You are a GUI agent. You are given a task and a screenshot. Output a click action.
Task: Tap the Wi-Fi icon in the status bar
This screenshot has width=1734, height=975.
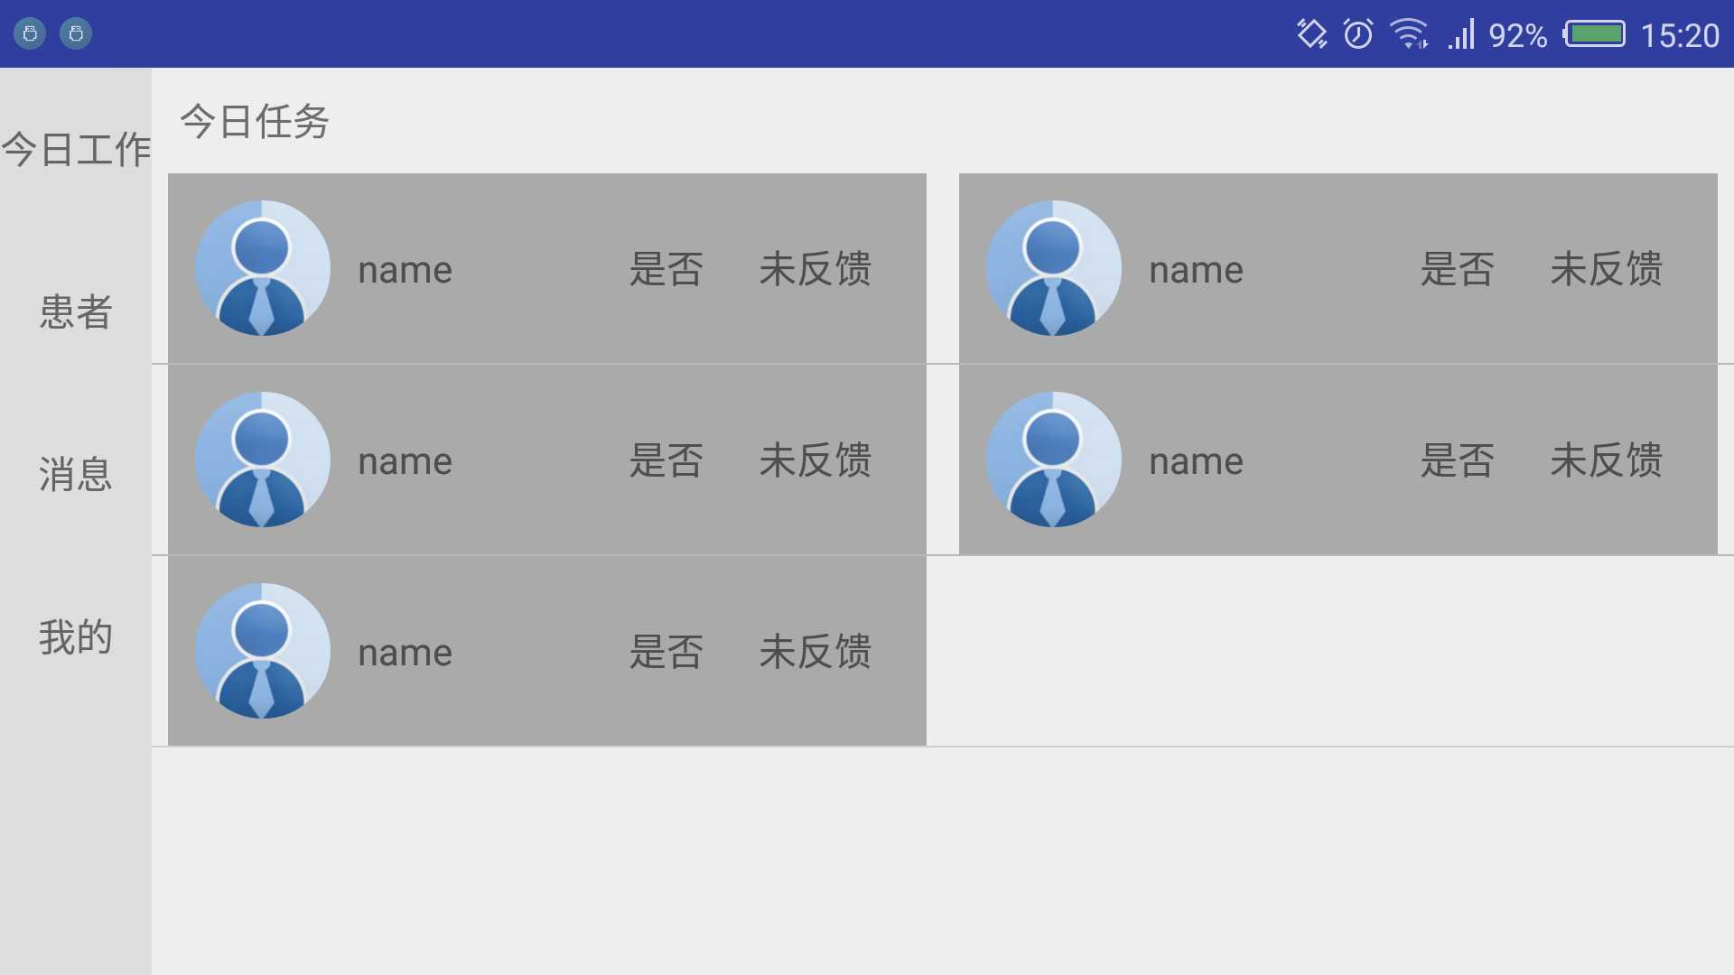[1410, 32]
